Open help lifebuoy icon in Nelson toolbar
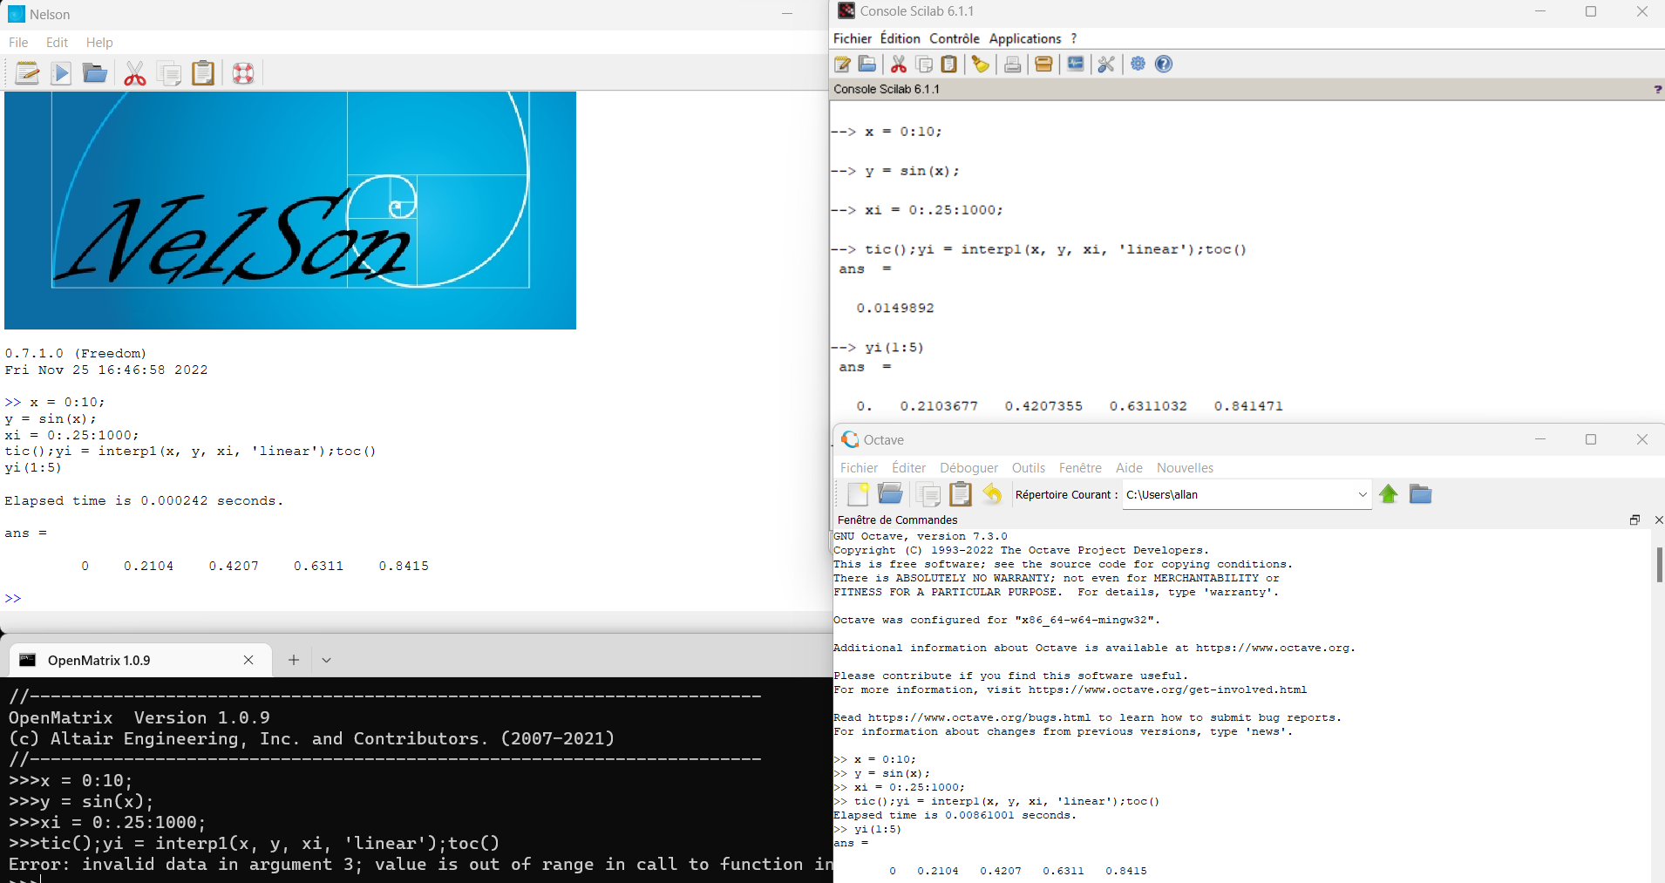1665x883 pixels. [x=243, y=73]
